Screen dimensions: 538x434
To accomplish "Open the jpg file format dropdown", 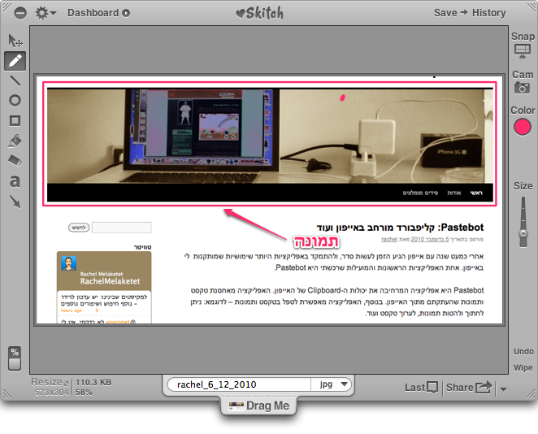I will click(335, 384).
